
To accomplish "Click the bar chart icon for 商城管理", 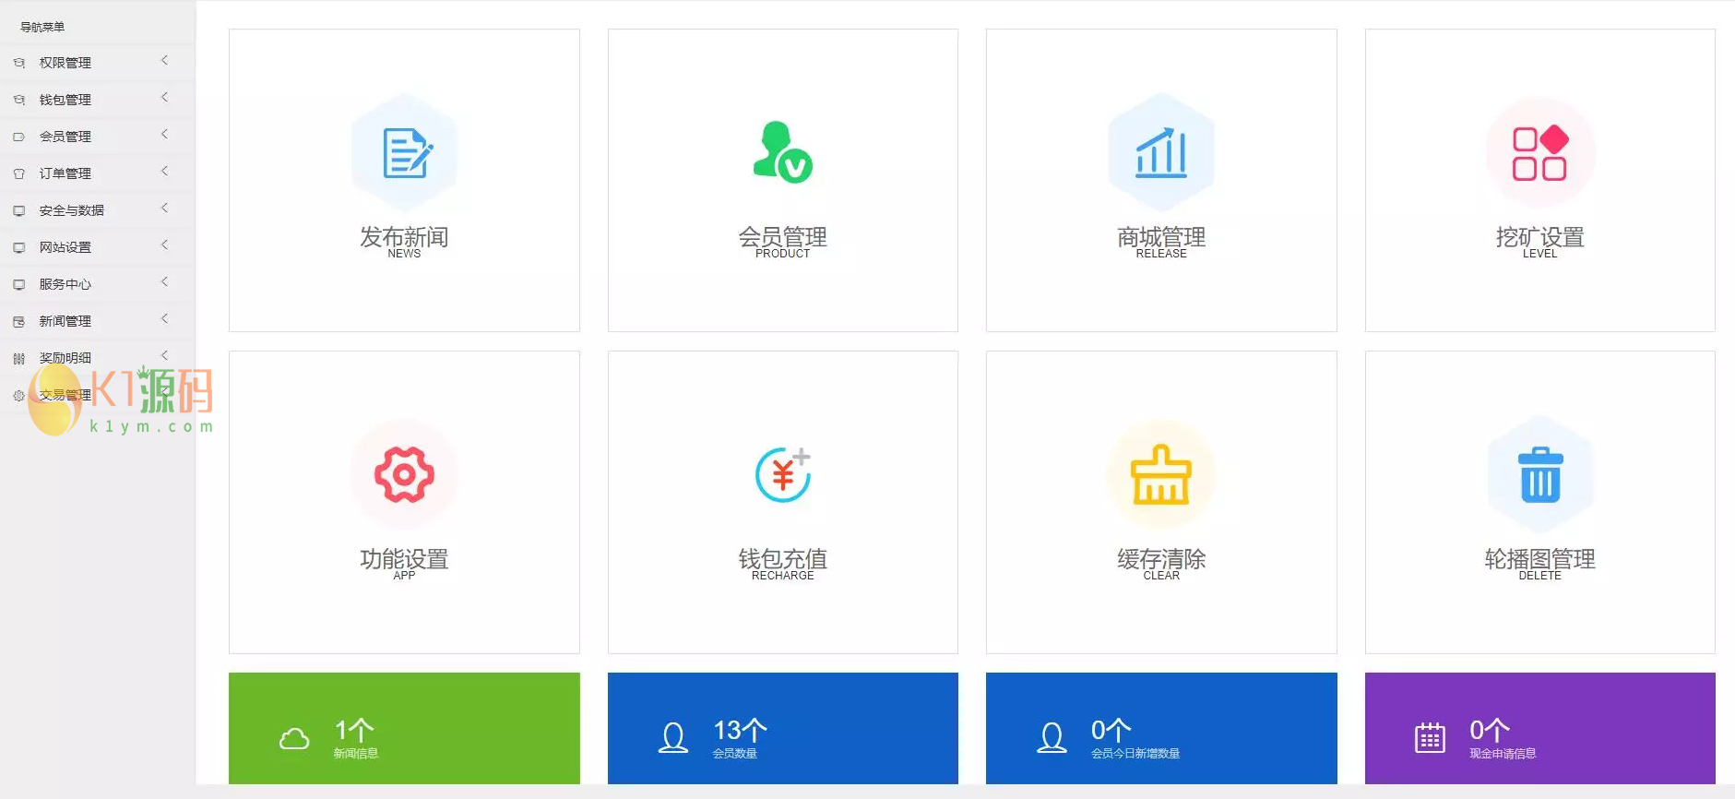I will click(x=1161, y=152).
